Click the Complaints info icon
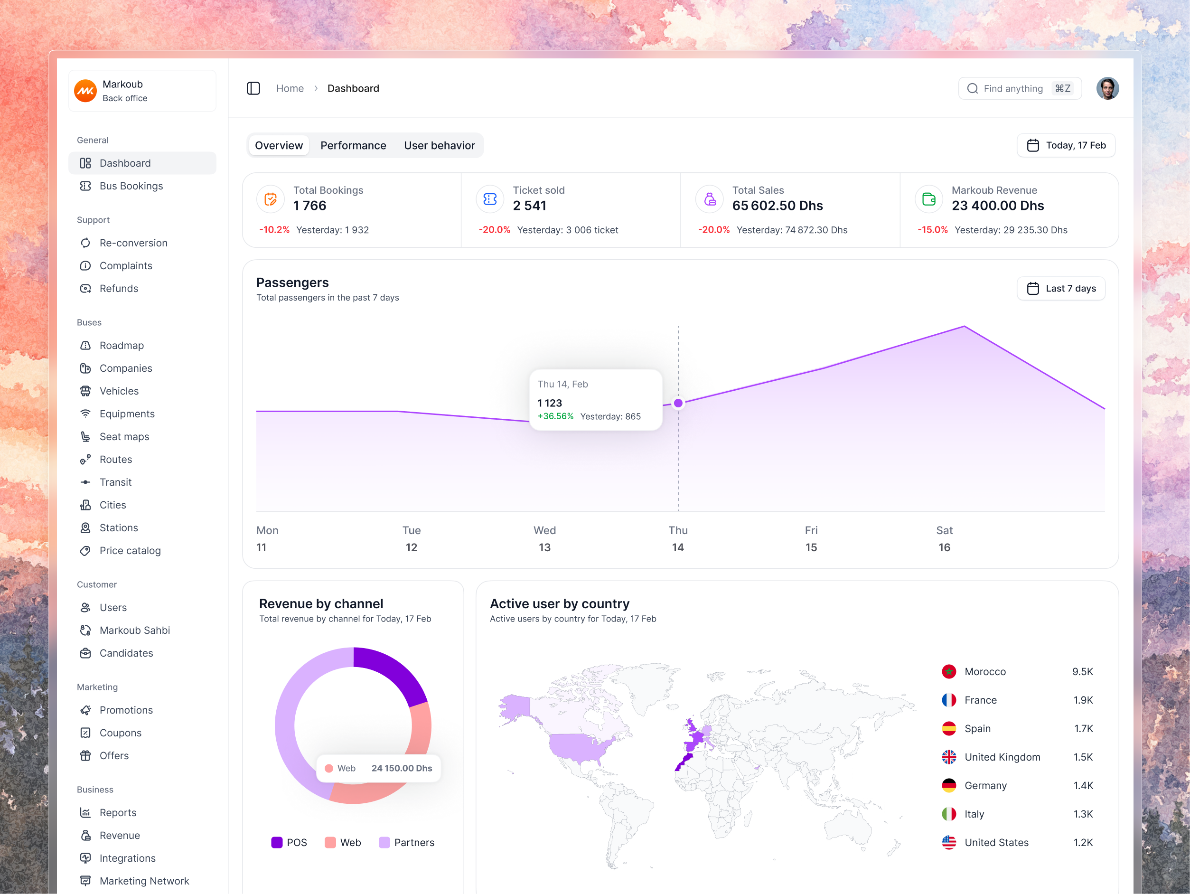1190x894 pixels. (x=85, y=266)
